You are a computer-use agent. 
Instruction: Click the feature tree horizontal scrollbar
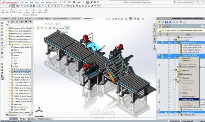point(18,115)
